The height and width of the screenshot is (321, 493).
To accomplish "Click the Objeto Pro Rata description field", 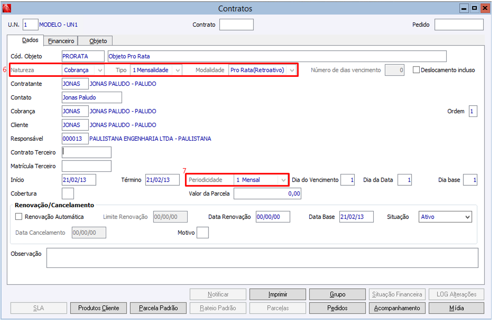I will 277,56.
